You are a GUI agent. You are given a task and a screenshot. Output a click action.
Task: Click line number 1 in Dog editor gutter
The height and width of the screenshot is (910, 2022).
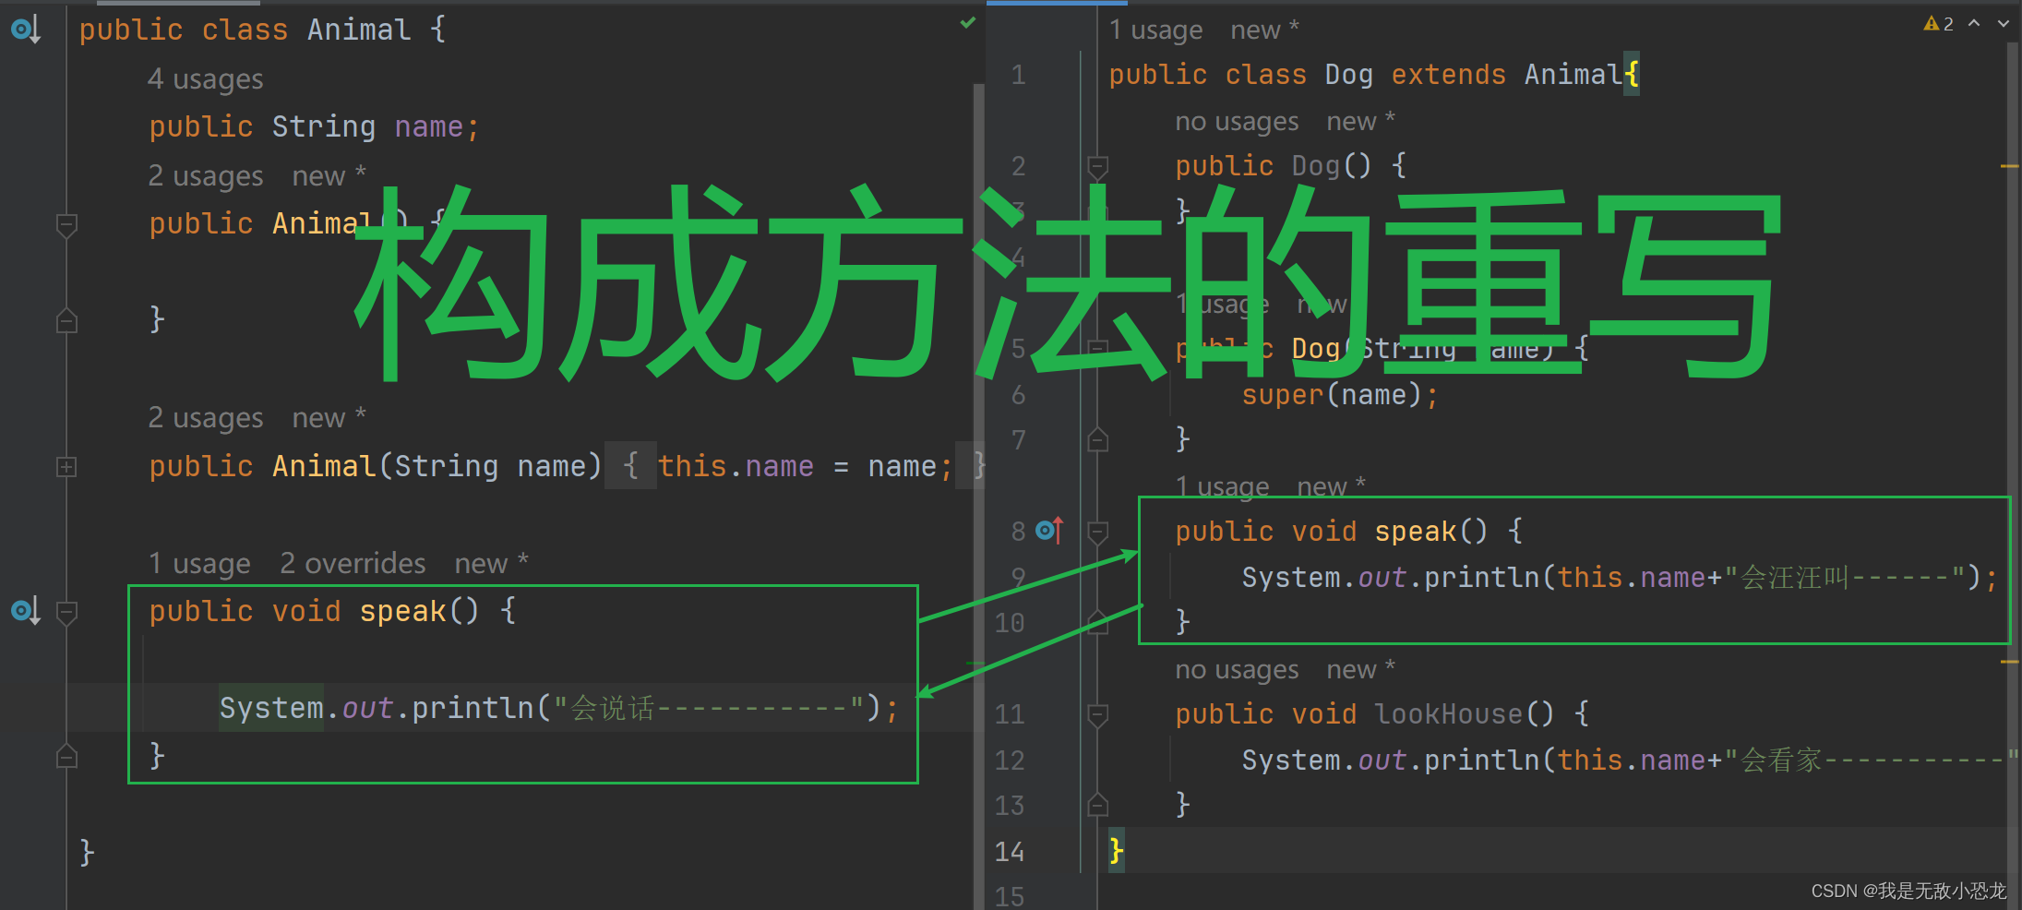pyautogui.click(x=1018, y=75)
